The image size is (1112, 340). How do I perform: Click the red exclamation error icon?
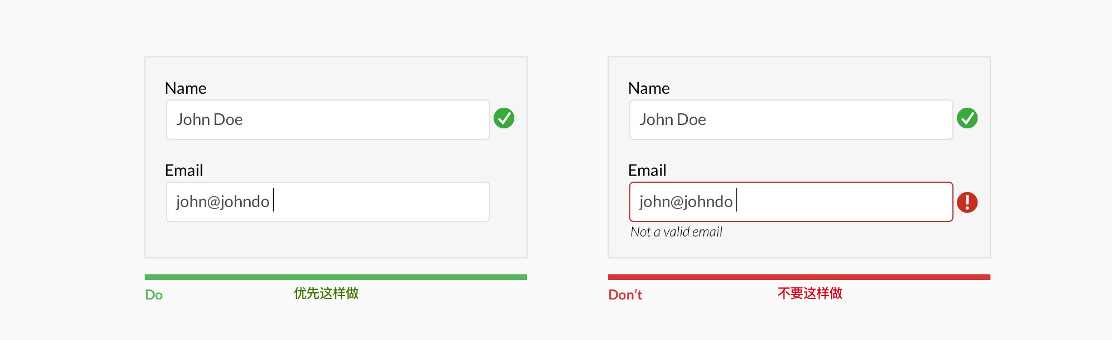(x=967, y=202)
